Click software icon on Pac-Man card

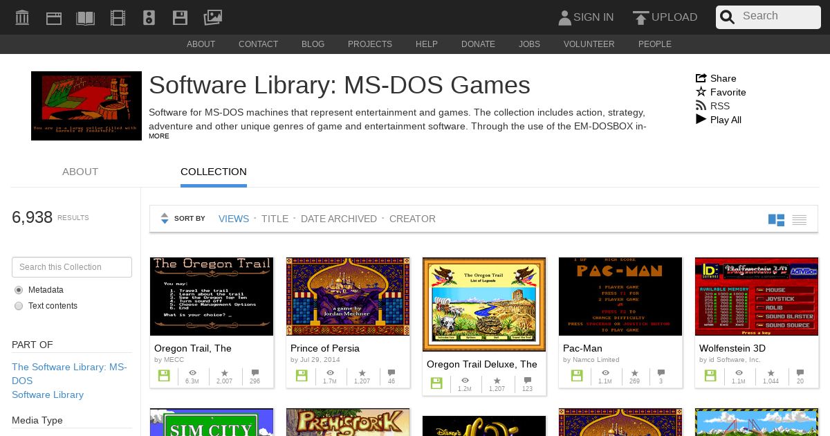tap(577, 376)
